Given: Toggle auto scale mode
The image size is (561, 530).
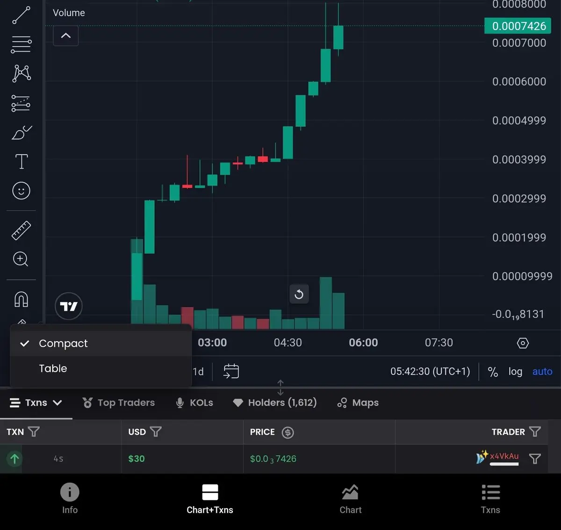Looking at the screenshot, I should click(x=542, y=372).
